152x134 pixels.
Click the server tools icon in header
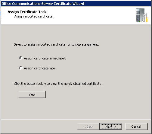coord(141,15)
